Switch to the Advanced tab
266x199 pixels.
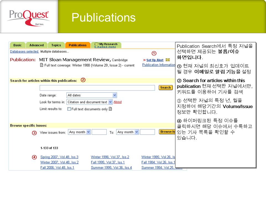point(37,45)
